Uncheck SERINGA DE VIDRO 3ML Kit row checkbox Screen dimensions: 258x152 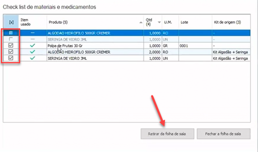pyautogui.click(x=11, y=58)
